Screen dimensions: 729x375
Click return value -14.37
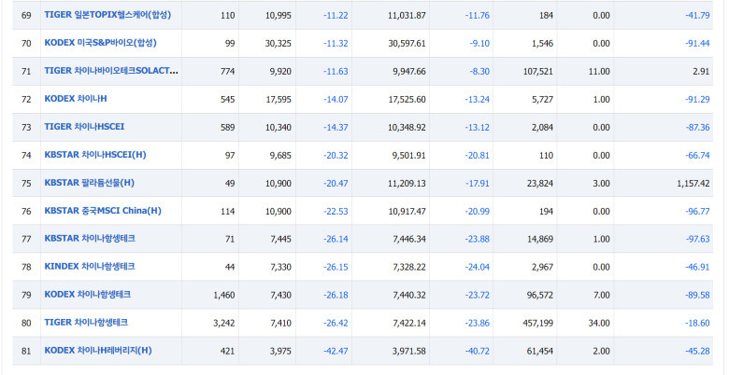click(x=336, y=127)
